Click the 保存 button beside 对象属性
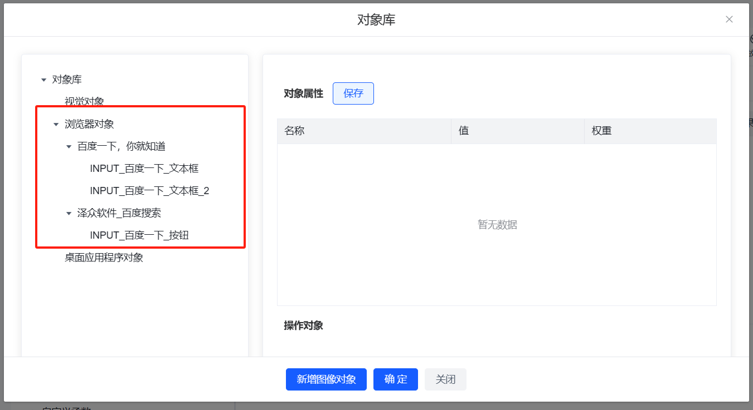This screenshot has height=410, width=753. [x=353, y=93]
